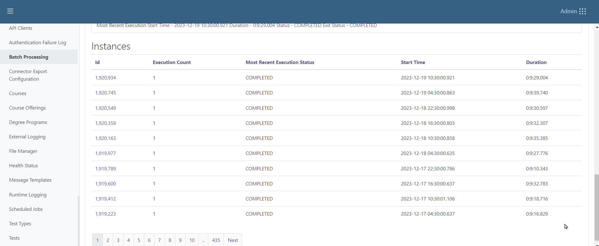Go to pagination page 8
This screenshot has width=599, height=246.
(170, 240)
